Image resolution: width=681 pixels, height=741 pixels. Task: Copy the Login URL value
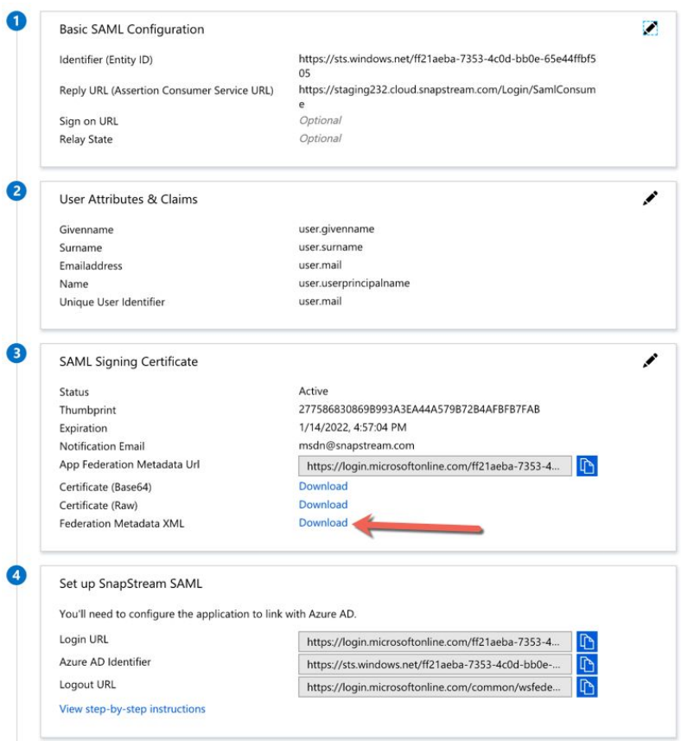point(587,642)
